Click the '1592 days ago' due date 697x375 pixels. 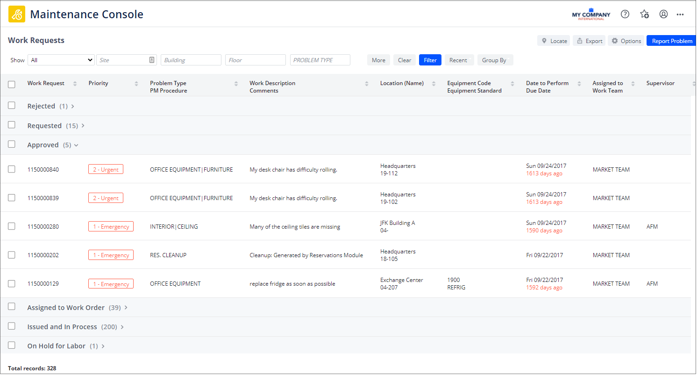pyautogui.click(x=544, y=288)
